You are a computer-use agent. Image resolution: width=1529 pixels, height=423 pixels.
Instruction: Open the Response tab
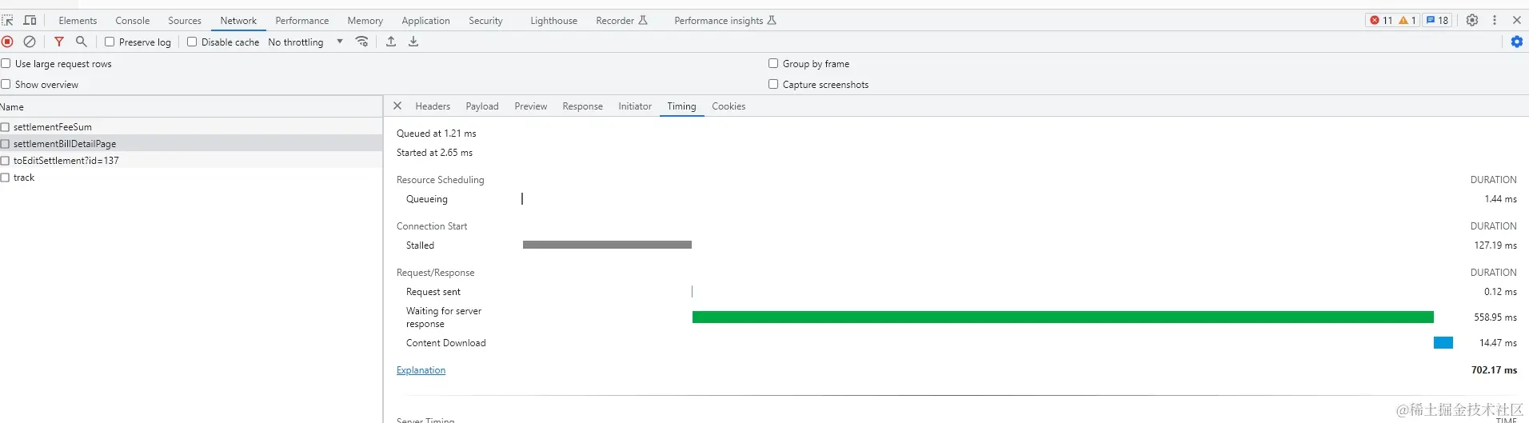pyautogui.click(x=583, y=106)
